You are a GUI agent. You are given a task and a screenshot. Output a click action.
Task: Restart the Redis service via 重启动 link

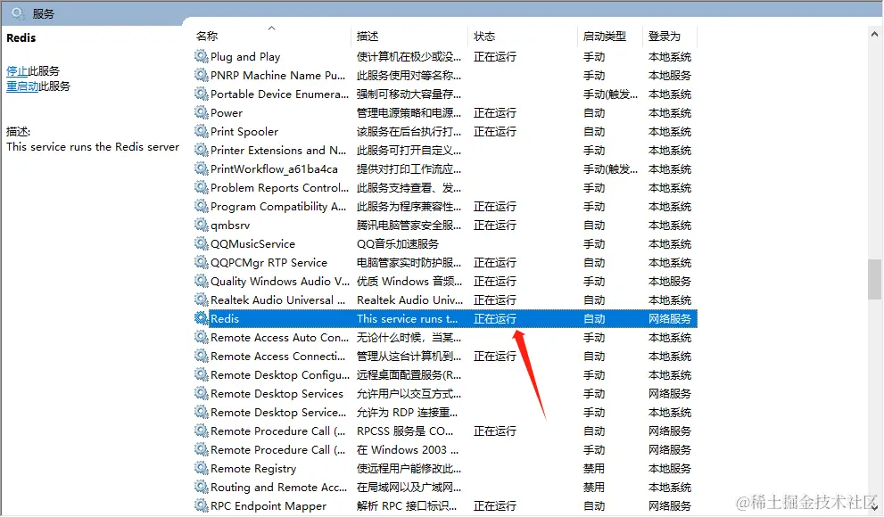tap(22, 86)
